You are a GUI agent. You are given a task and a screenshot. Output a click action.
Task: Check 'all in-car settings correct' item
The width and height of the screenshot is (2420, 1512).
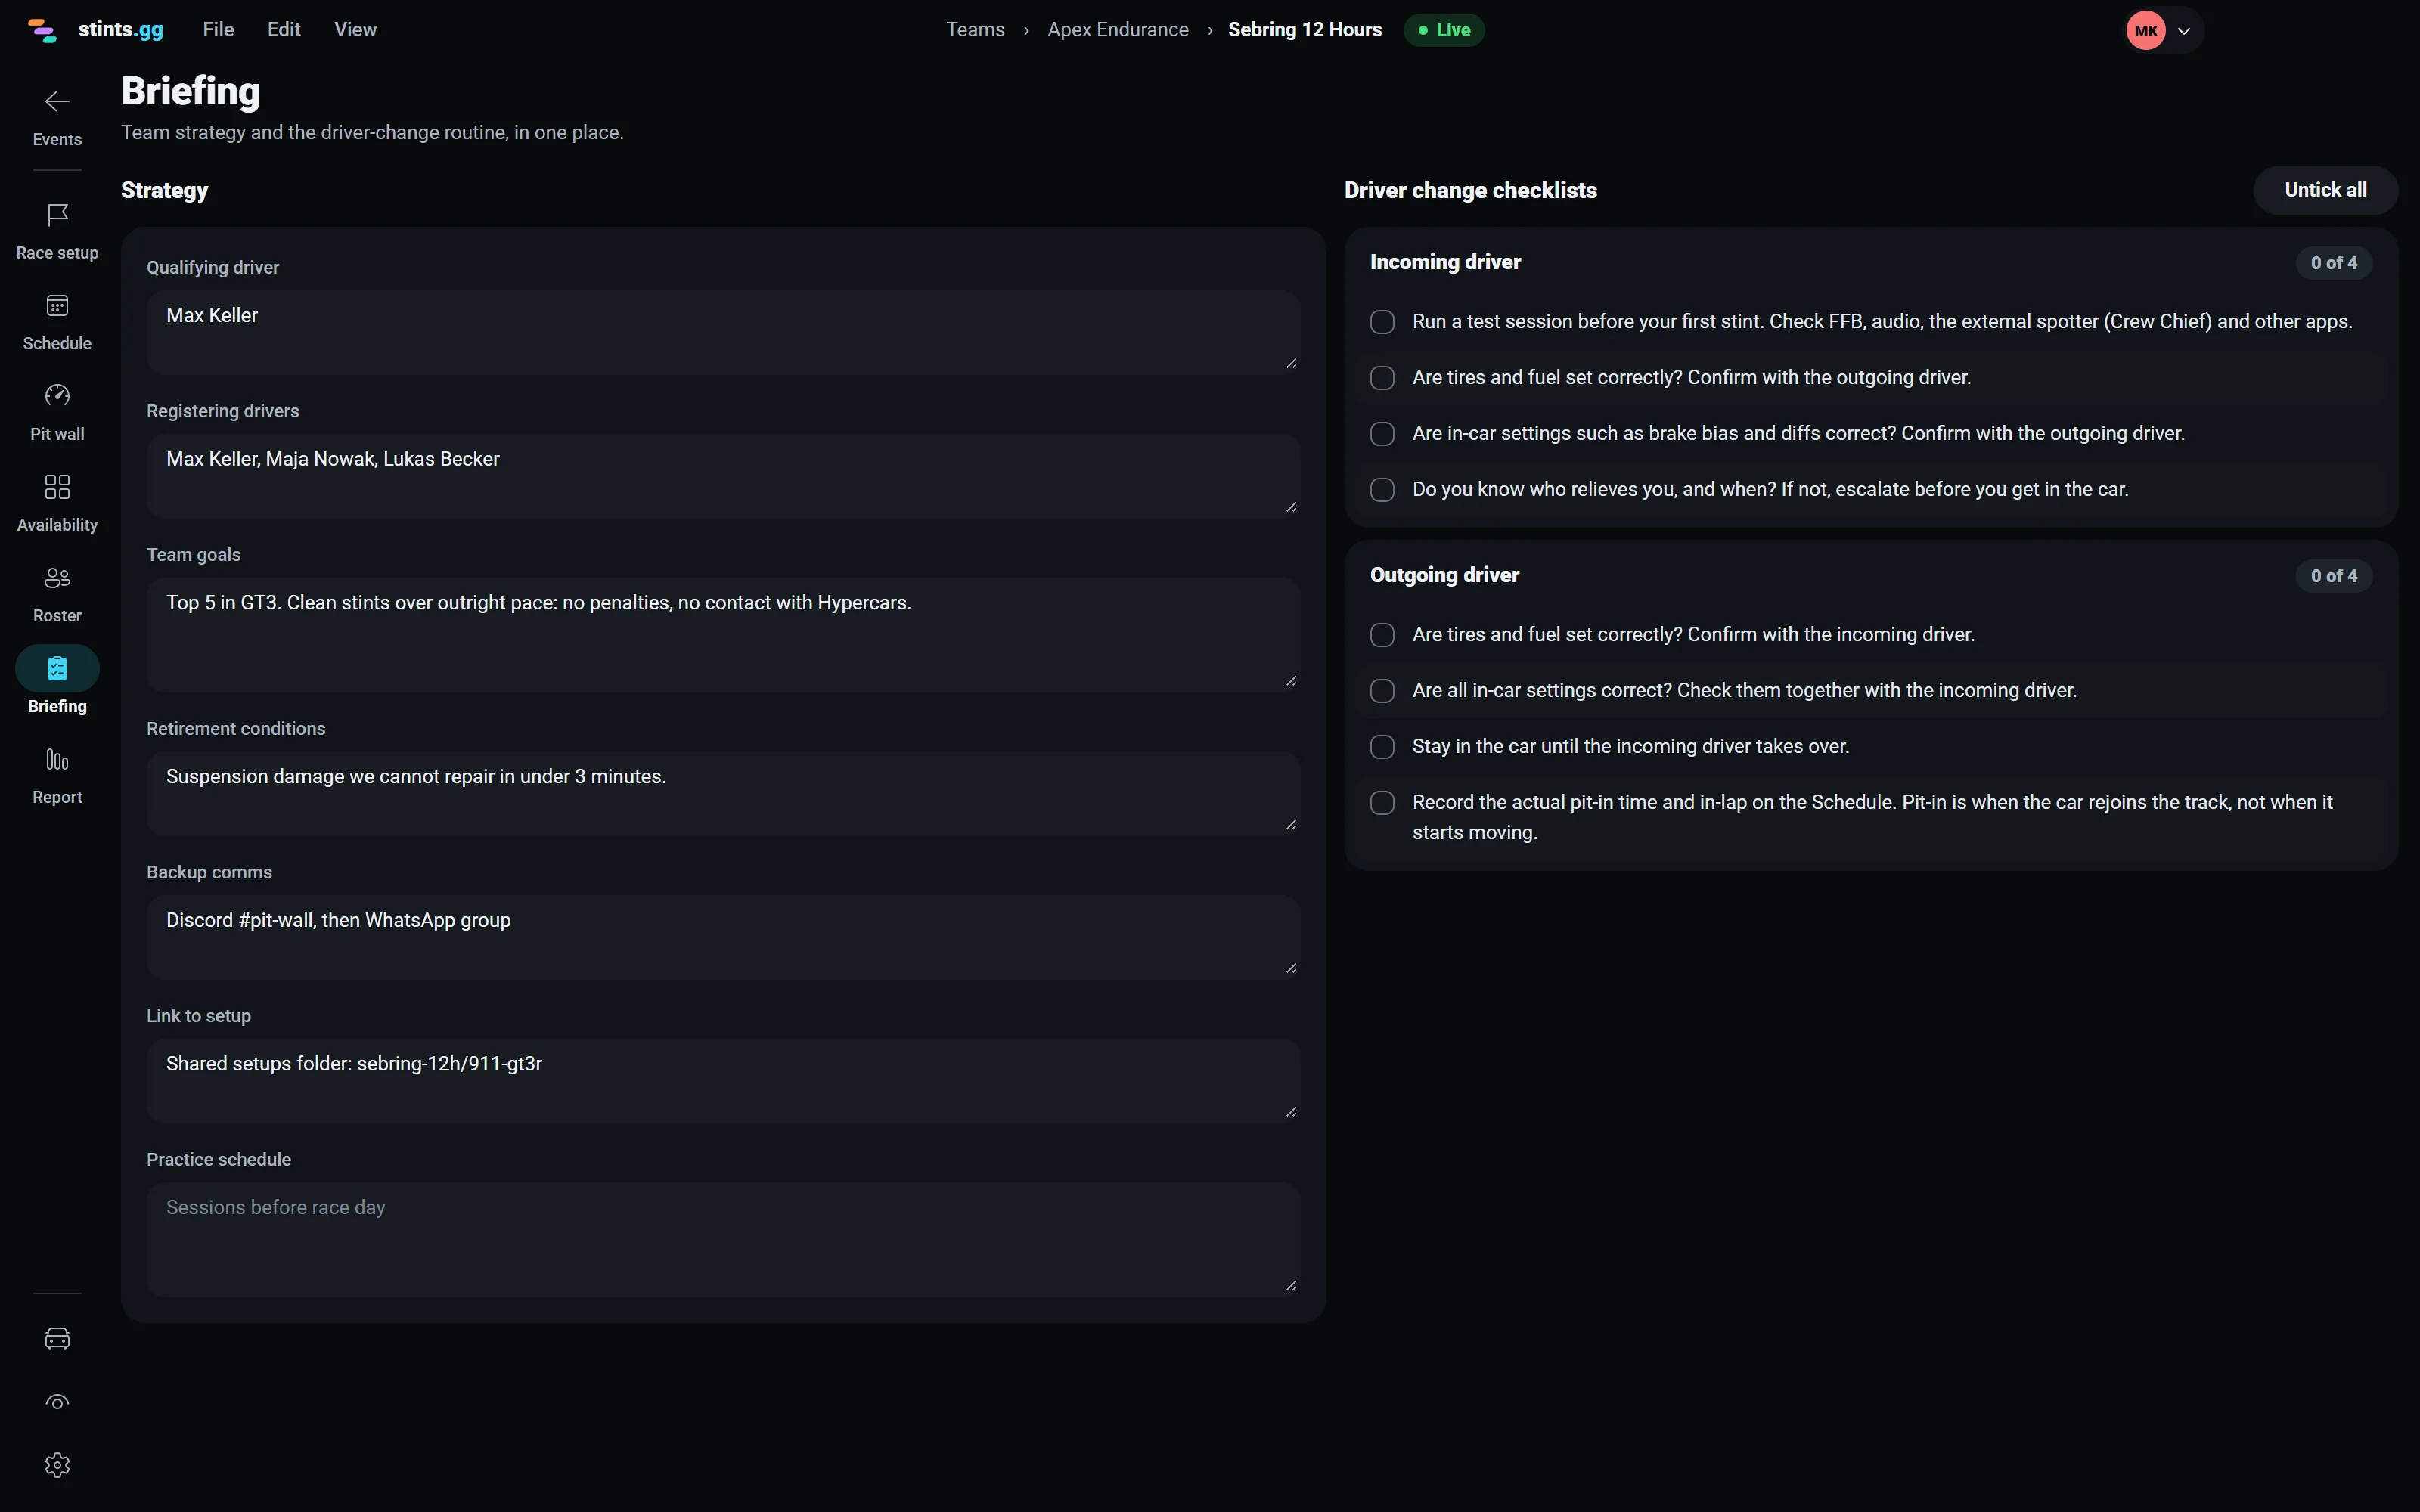pyautogui.click(x=1382, y=691)
